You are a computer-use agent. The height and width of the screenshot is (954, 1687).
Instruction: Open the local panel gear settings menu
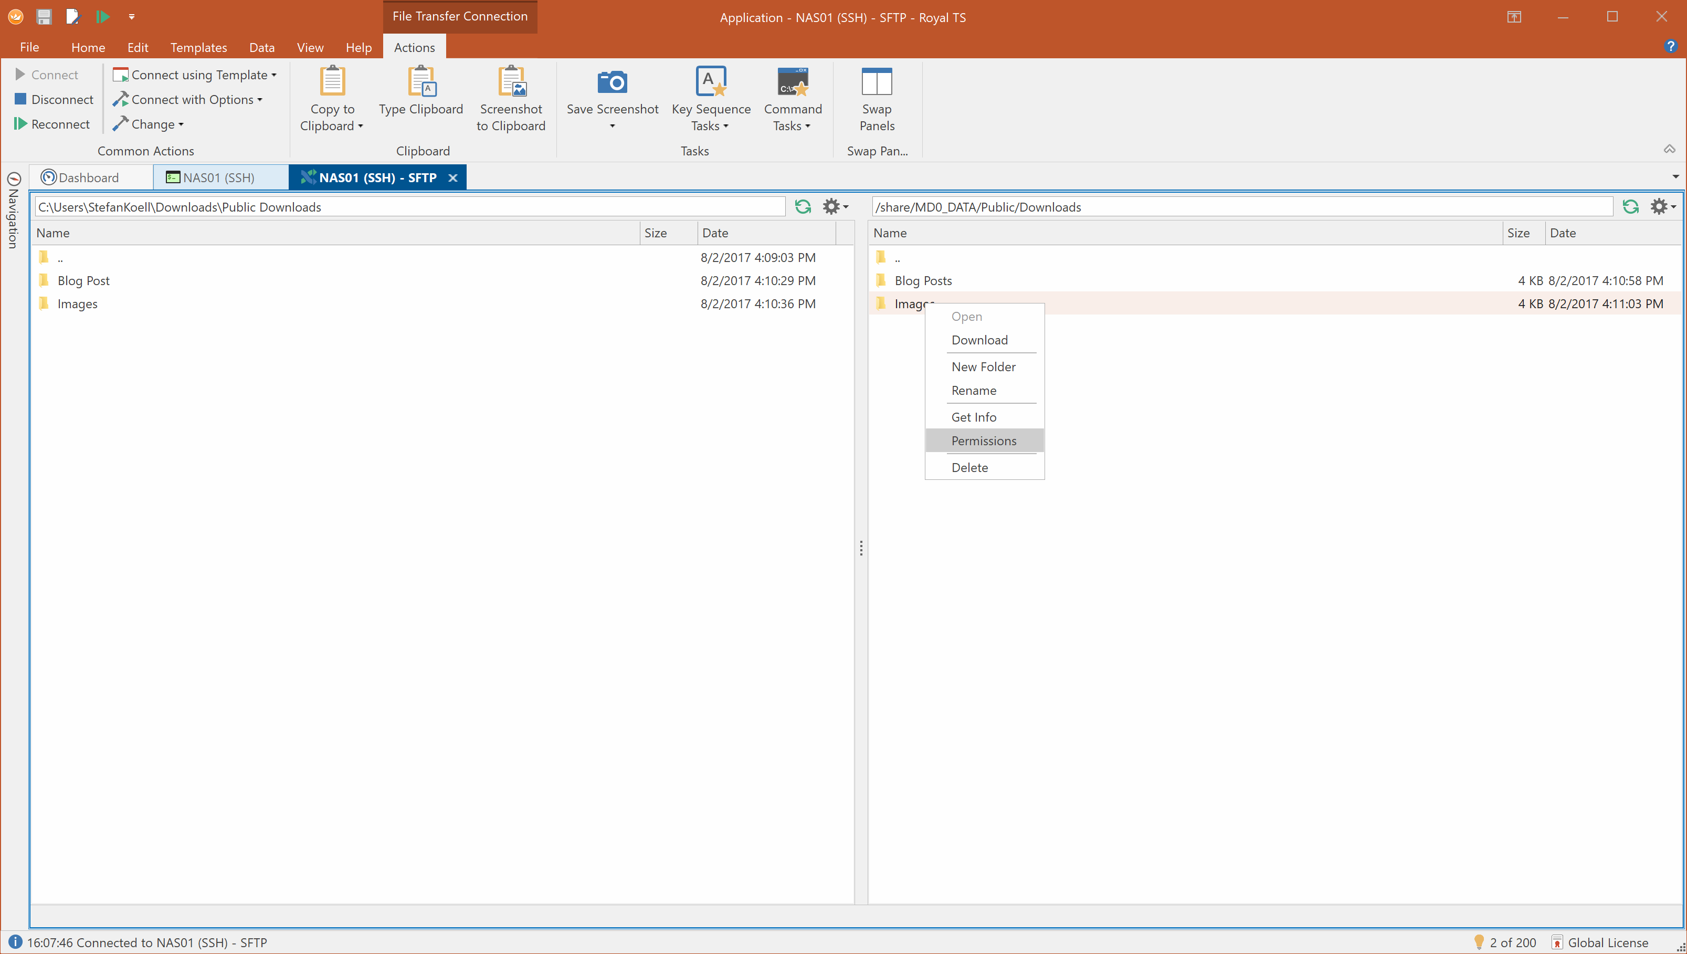pyautogui.click(x=836, y=207)
